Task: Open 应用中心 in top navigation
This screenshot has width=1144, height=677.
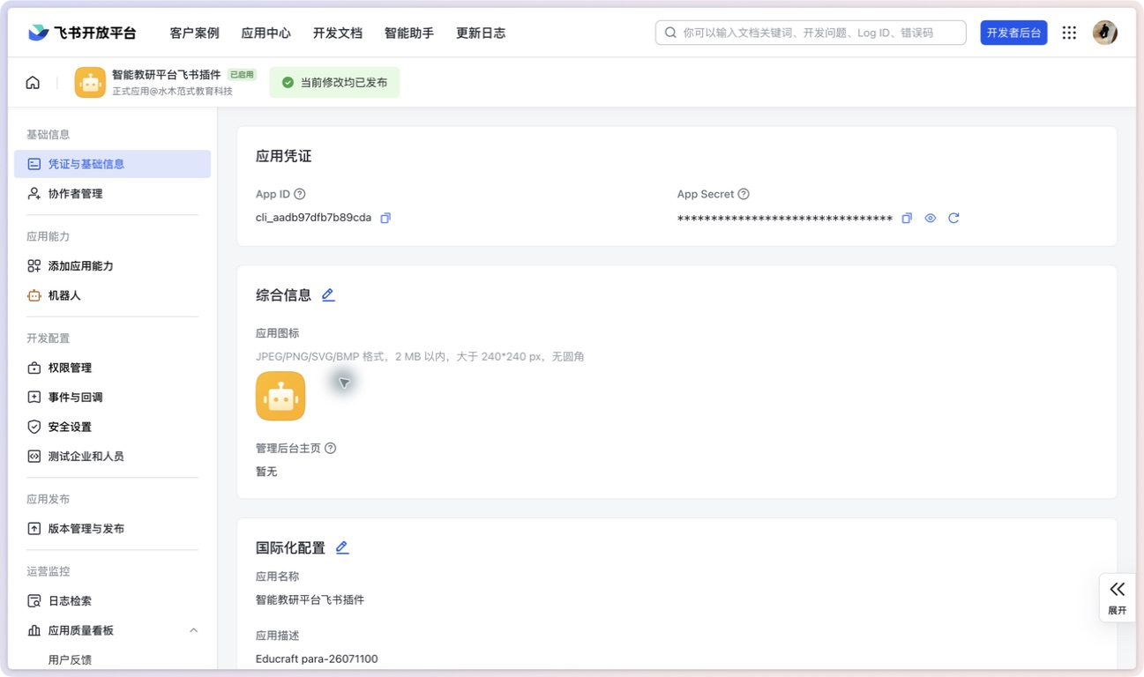Action: 265,33
